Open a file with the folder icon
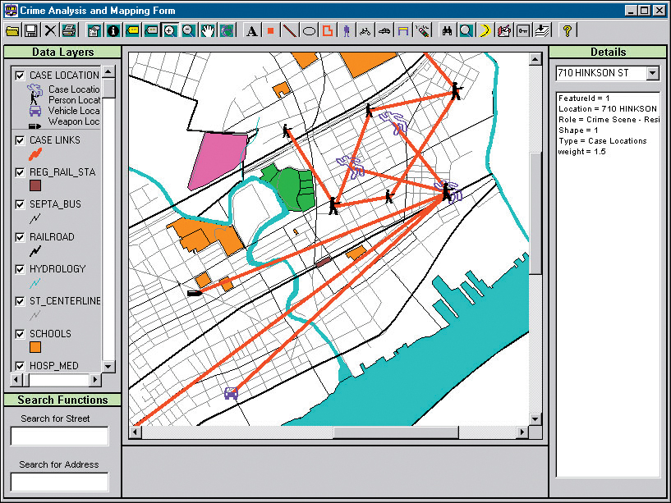Screen dimensions: 671x503 click(12, 31)
